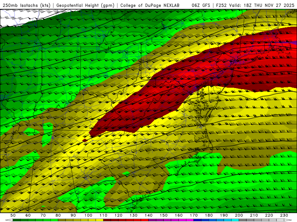
Task: Select the 230 value on the legend scale
Action: (284, 215)
